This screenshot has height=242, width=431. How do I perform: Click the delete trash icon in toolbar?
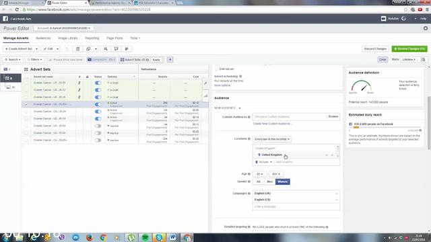[78, 49]
